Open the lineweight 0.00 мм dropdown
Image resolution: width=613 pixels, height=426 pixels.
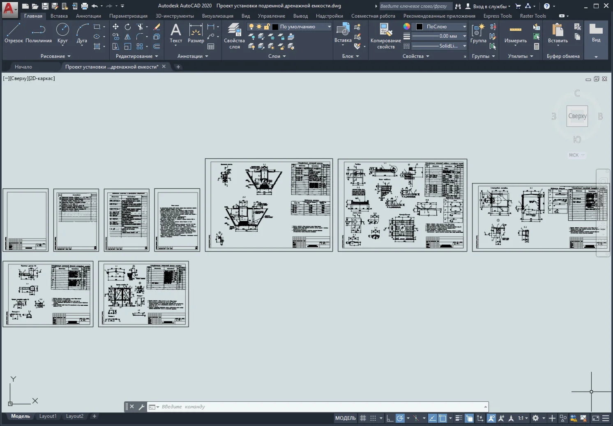tap(464, 36)
